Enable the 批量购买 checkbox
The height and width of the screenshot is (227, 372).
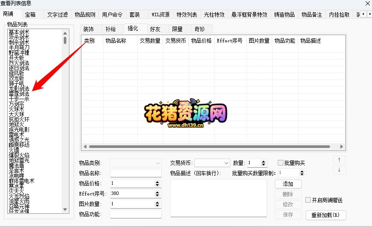280,162
